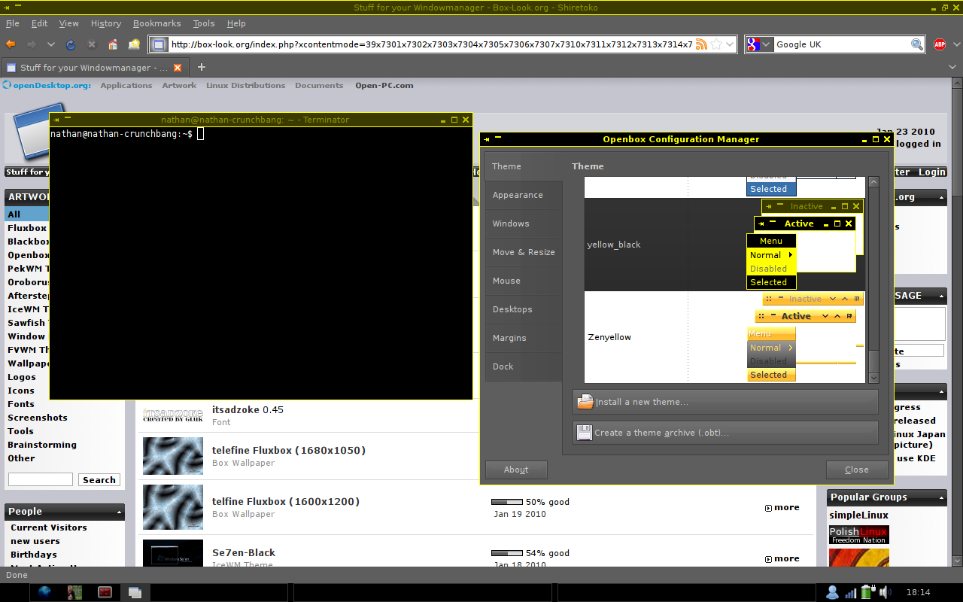Viewport: 963px width, 602px height.
Task: Collapse the People panel arrow
Action: (x=119, y=512)
